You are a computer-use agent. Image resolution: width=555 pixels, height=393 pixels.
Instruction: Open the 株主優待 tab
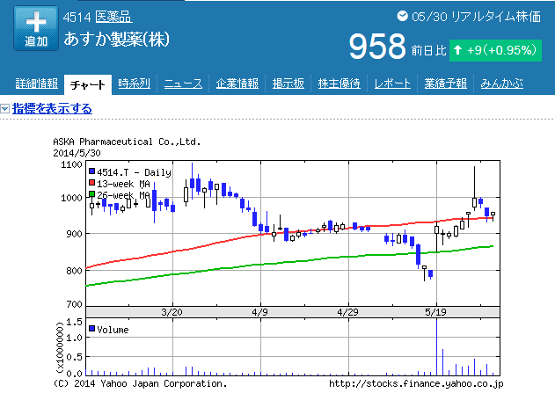(x=340, y=84)
